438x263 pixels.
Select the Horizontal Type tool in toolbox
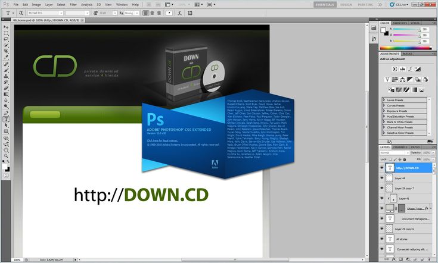coord(6,119)
